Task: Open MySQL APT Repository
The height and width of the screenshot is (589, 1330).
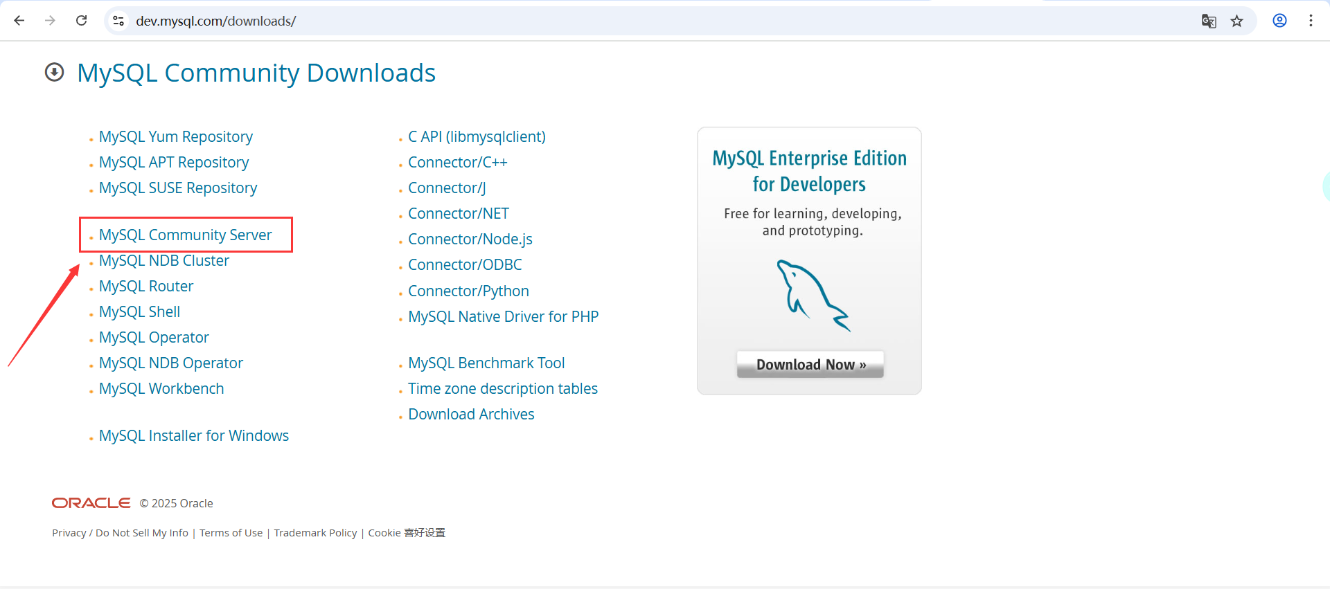Action: click(174, 162)
